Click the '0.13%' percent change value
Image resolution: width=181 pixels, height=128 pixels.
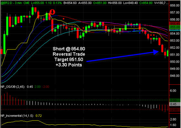click(x=58, y=3)
